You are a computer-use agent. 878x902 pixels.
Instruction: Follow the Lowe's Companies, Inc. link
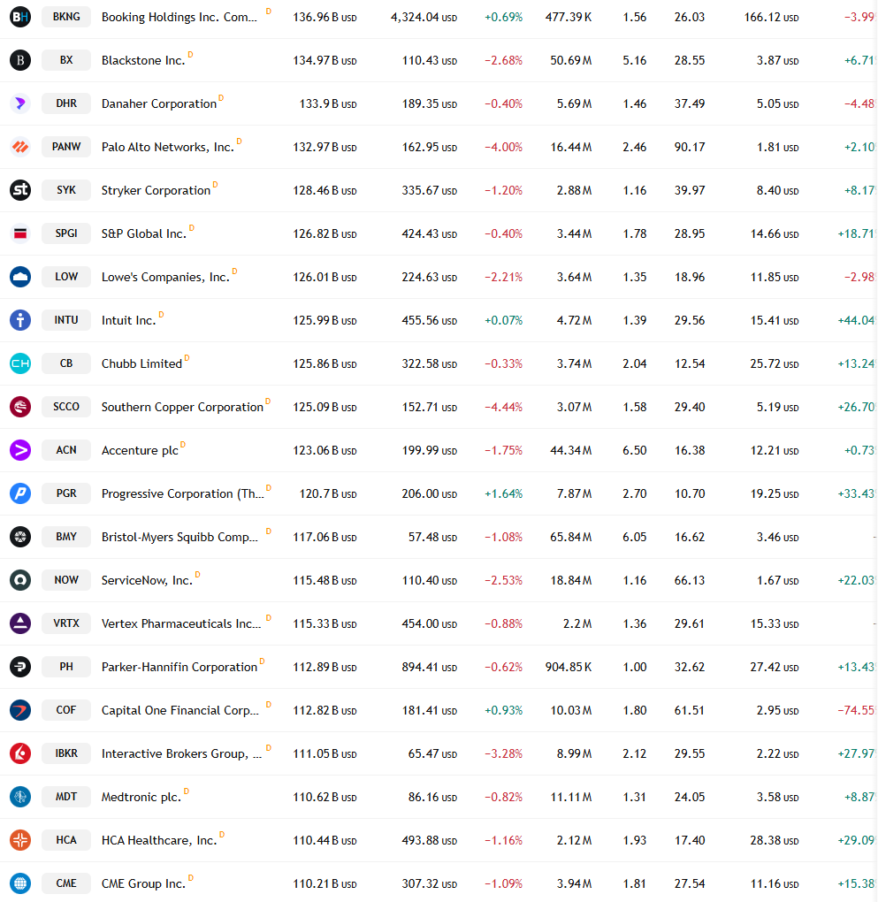(x=165, y=278)
